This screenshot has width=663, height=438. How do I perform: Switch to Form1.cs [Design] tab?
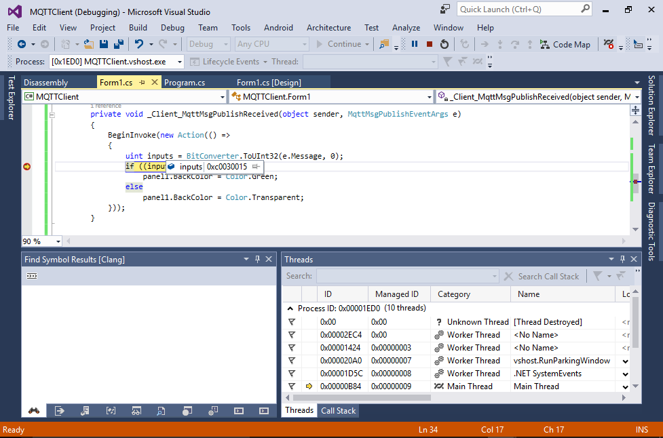tap(269, 82)
